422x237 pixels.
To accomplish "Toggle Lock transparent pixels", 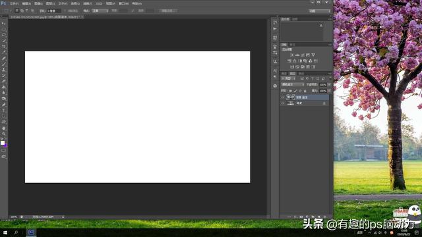I will click(x=290, y=91).
